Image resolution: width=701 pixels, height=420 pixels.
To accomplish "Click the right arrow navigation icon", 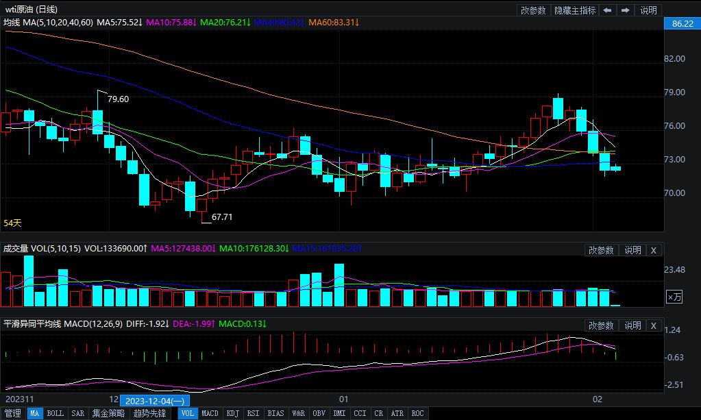I will point(625,10).
